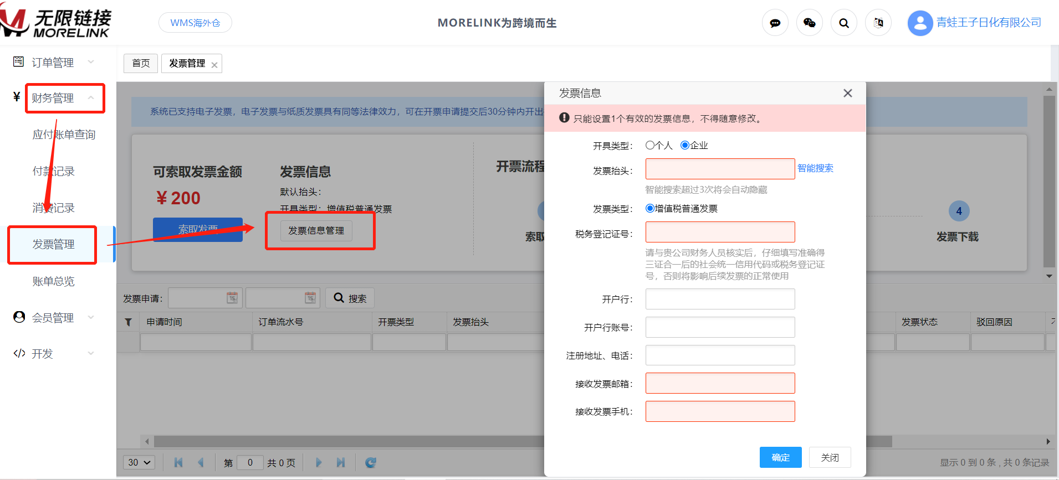Image resolution: width=1059 pixels, height=480 pixels.
Task: Click the 发票抬头 input field
Action: click(720, 169)
